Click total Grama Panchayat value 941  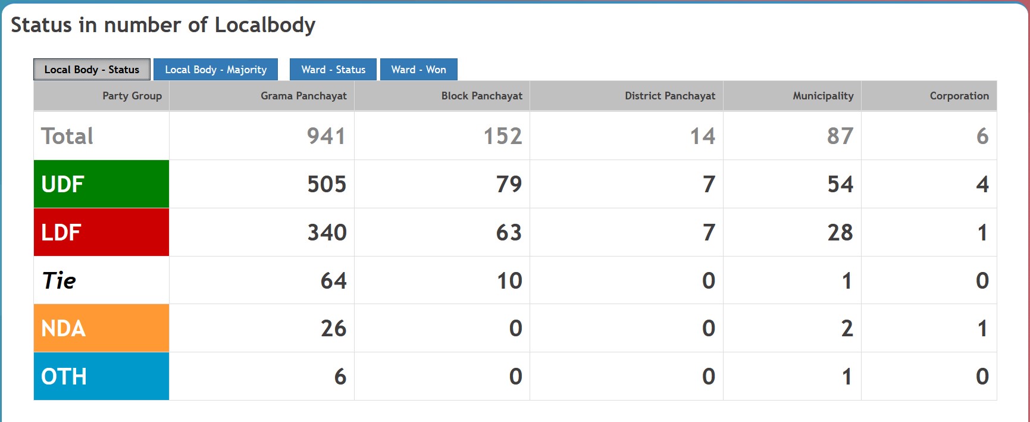click(x=326, y=136)
